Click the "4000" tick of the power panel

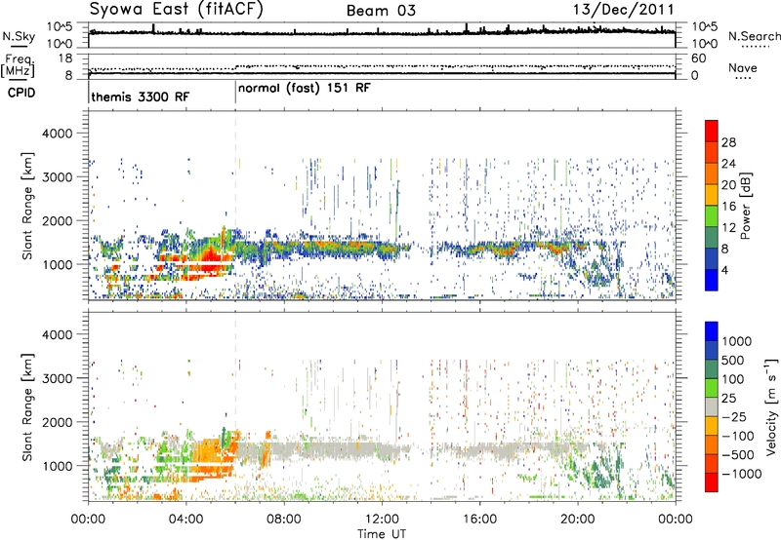click(x=58, y=134)
